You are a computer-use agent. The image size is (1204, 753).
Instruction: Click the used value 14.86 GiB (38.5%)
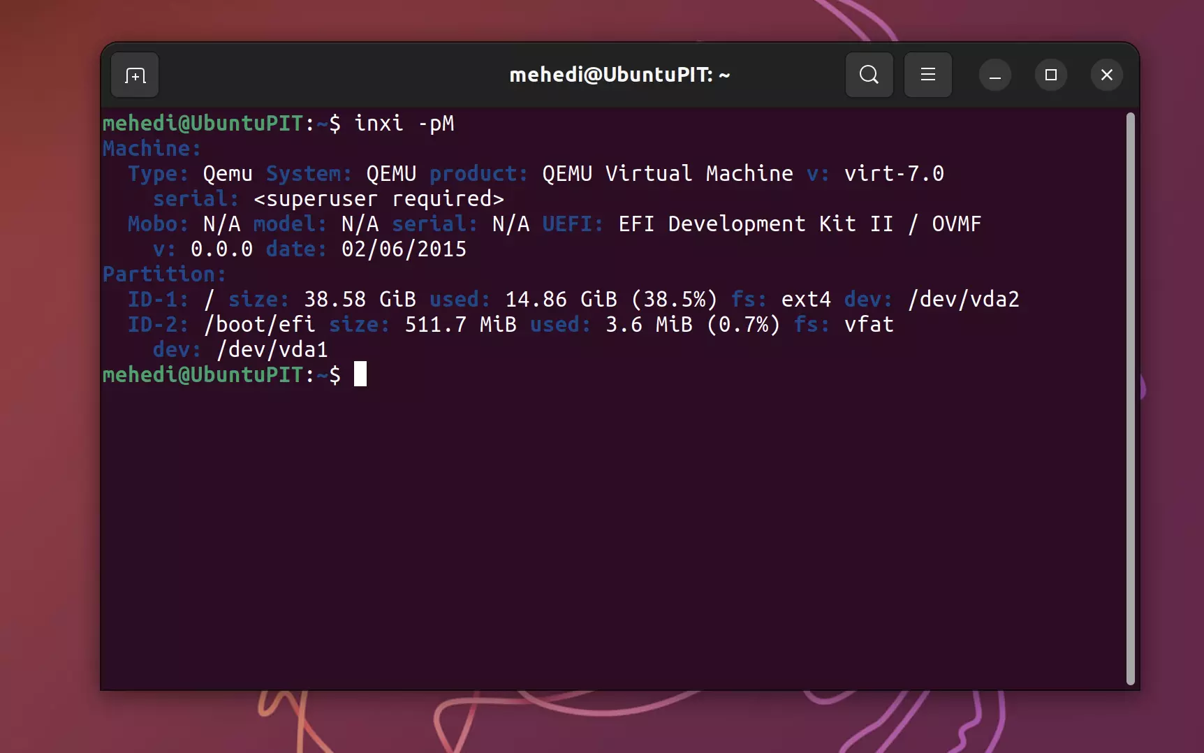(x=611, y=300)
